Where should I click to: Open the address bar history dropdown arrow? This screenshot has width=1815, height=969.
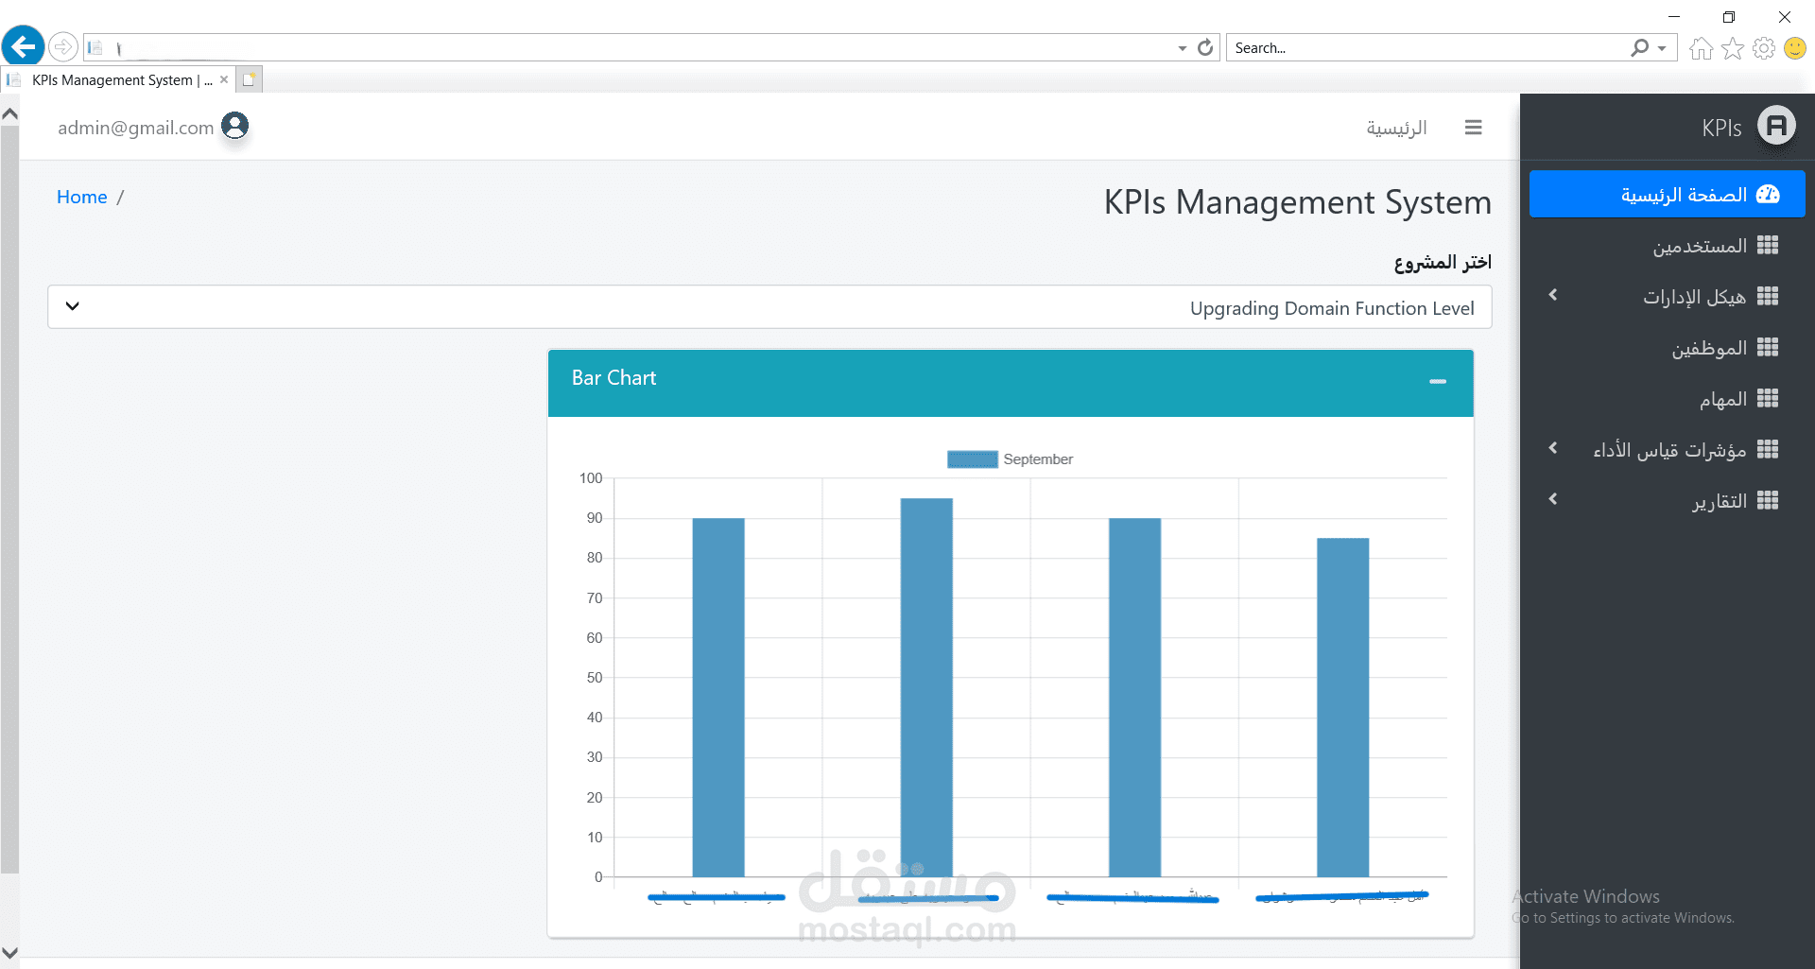tap(1182, 48)
